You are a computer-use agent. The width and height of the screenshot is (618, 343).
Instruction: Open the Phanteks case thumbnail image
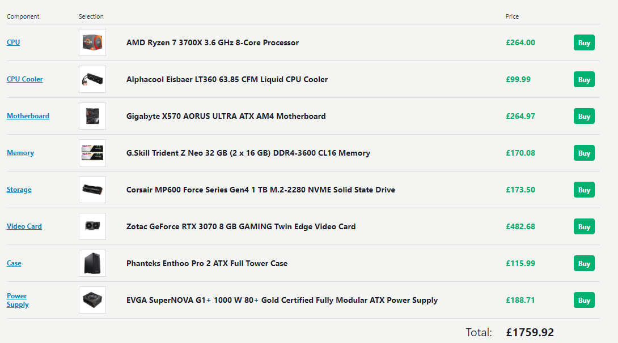[x=92, y=263]
